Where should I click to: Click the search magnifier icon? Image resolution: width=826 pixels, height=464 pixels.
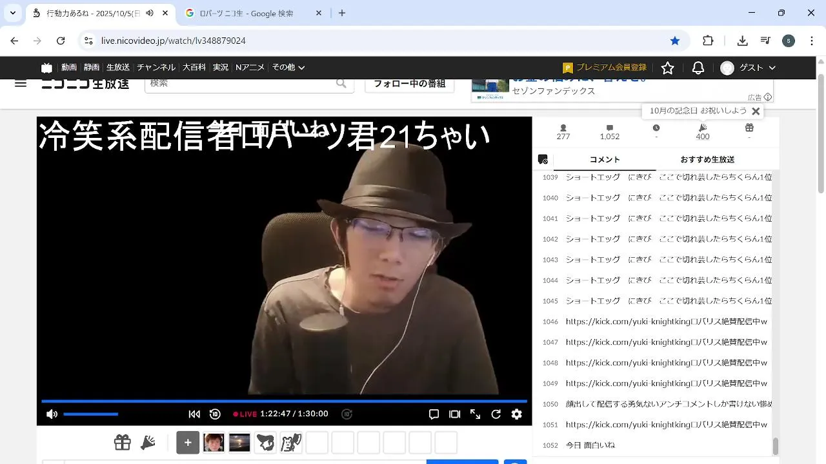click(x=341, y=84)
